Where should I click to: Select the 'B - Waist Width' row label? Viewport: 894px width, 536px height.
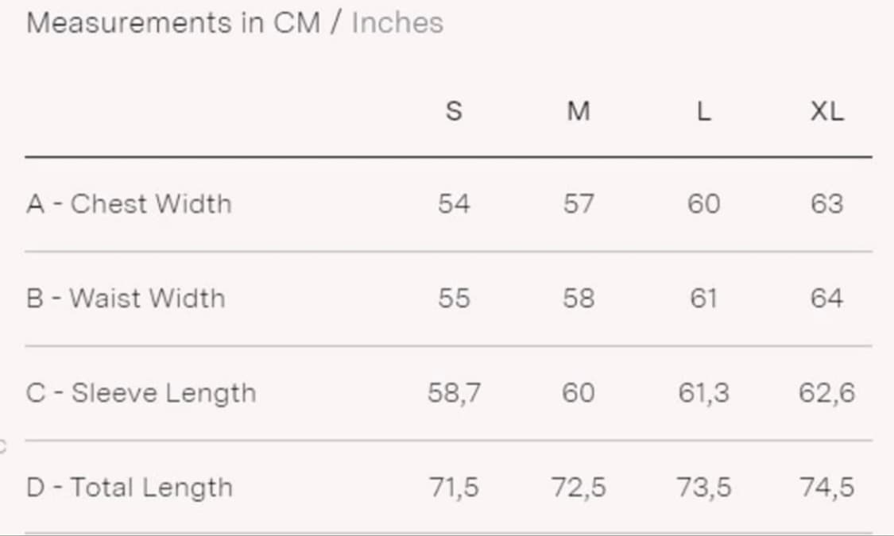(x=126, y=299)
